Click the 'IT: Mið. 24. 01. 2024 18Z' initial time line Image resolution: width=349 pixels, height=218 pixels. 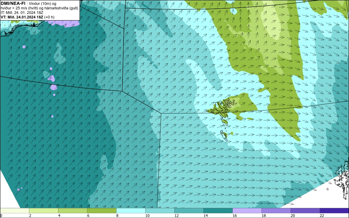[22, 13]
